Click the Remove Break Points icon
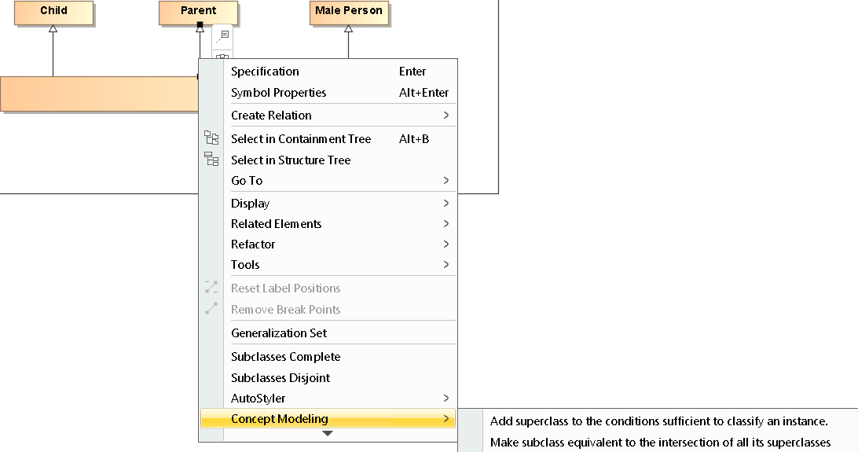 211,309
